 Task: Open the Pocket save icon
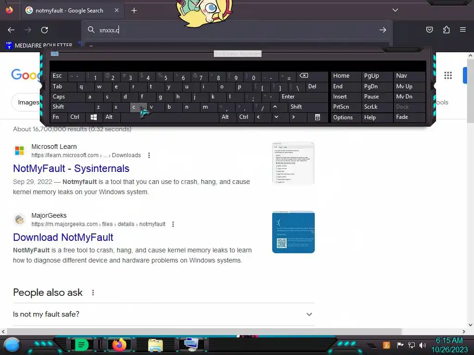coord(429,30)
